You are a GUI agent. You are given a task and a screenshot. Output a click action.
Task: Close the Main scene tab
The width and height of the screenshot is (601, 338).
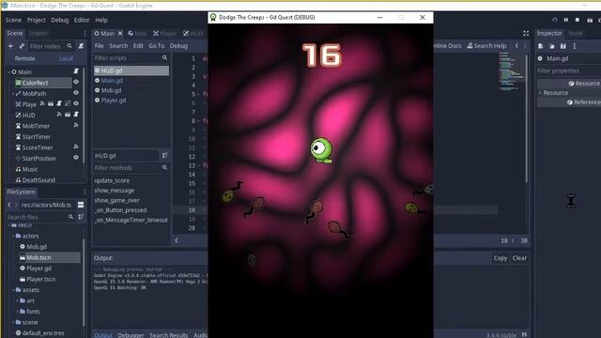tap(120, 34)
